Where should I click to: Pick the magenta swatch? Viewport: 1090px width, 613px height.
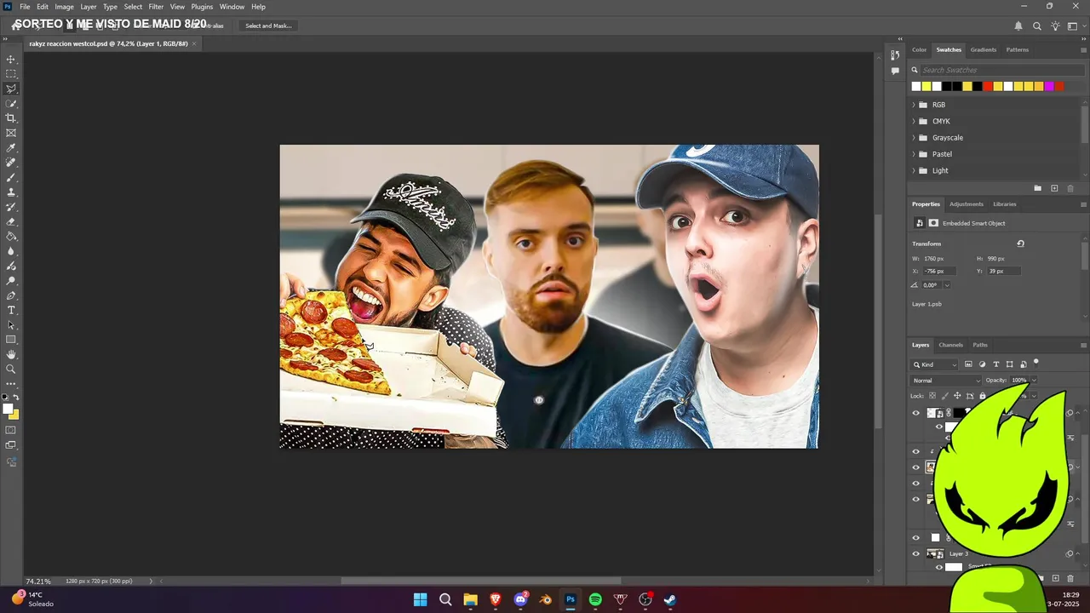coord(1049,86)
